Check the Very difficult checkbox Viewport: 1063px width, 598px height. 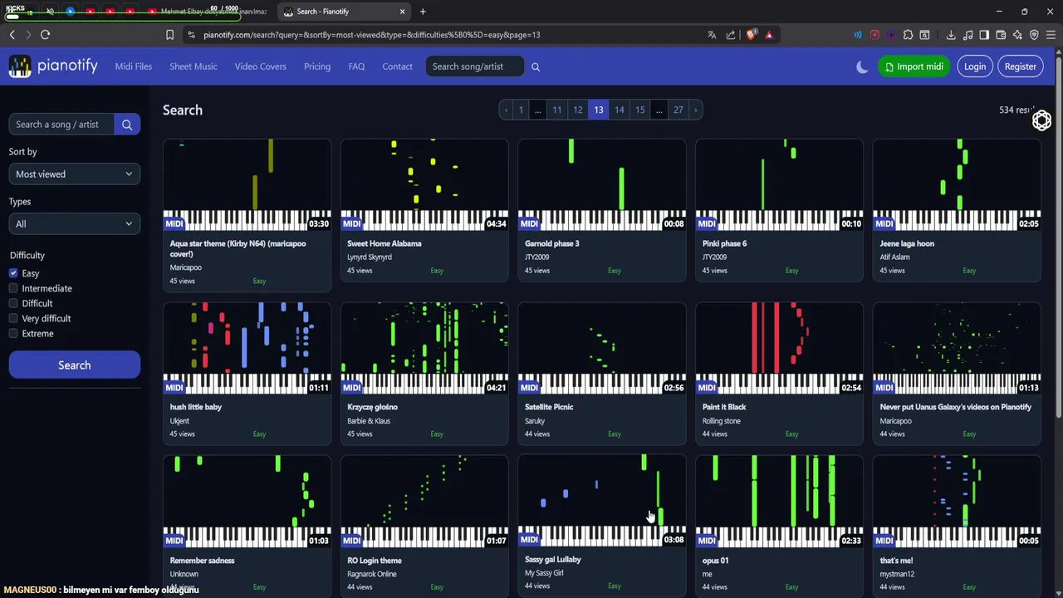coord(13,318)
